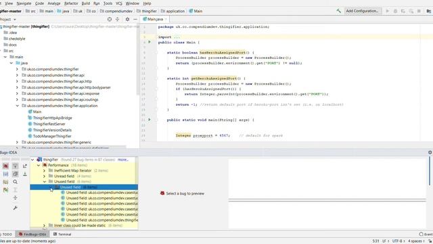Viewport: 433px width, 244px height.
Task: Open Event Log in the status bar
Action: point(426,235)
